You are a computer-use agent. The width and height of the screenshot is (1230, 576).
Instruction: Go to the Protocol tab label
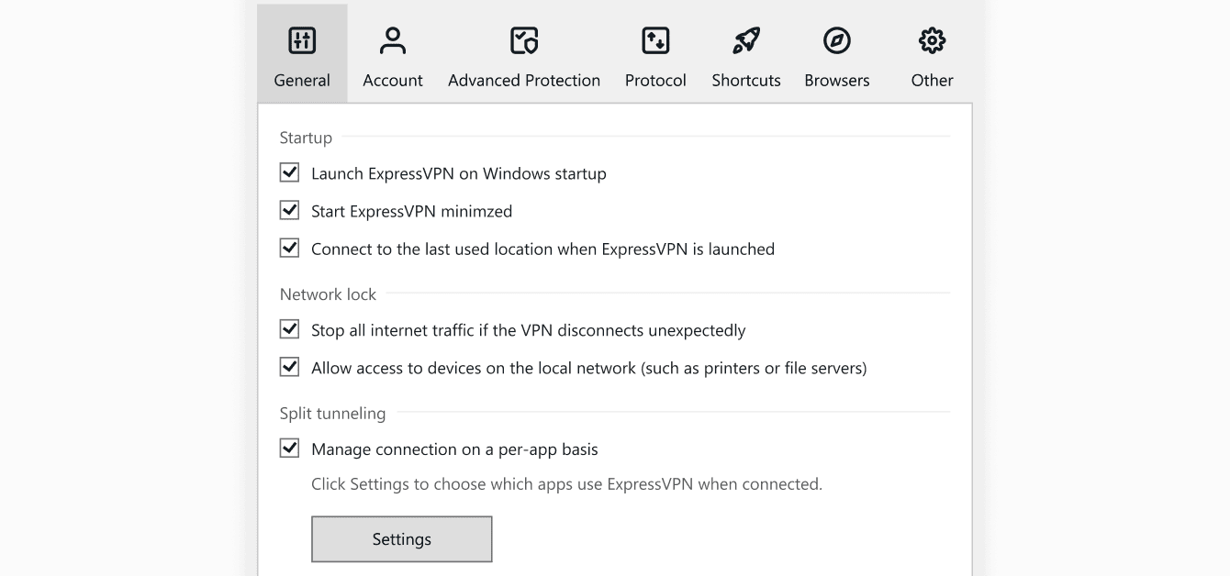(655, 81)
